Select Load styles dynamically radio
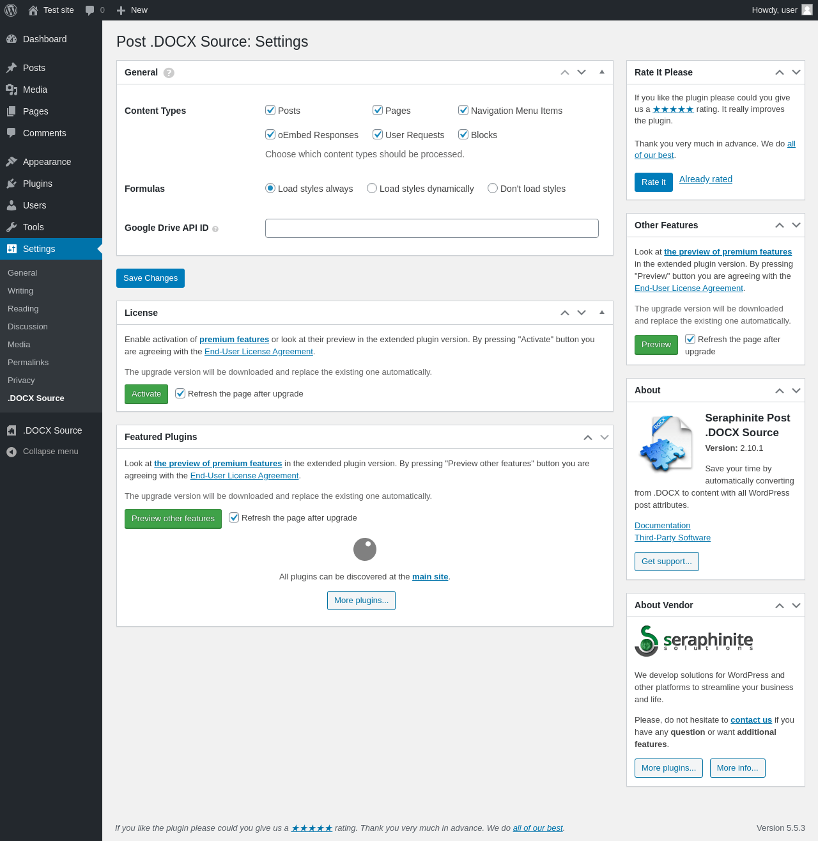Image resolution: width=818 pixels, height=841 pixels. coord(372,188)
